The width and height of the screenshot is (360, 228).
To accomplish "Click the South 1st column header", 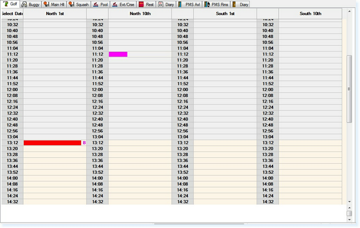I will click(x=225, y=13).
